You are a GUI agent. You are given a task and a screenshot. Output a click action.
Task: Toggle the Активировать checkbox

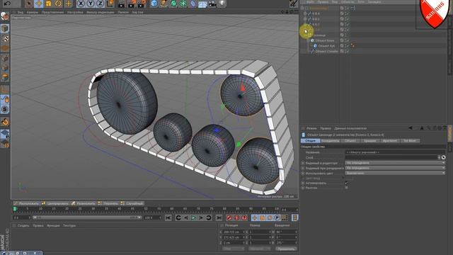pyautogui.click(x=346, y=183)
